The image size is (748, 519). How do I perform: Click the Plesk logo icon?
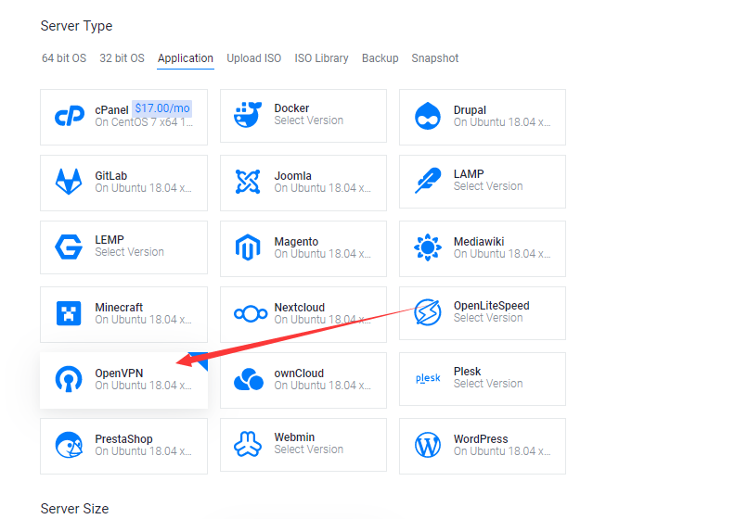pyautogui.click(x=428, y=378)
